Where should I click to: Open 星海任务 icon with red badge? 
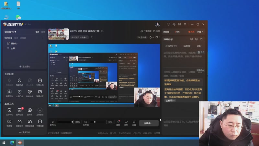(x=19, y=110)
